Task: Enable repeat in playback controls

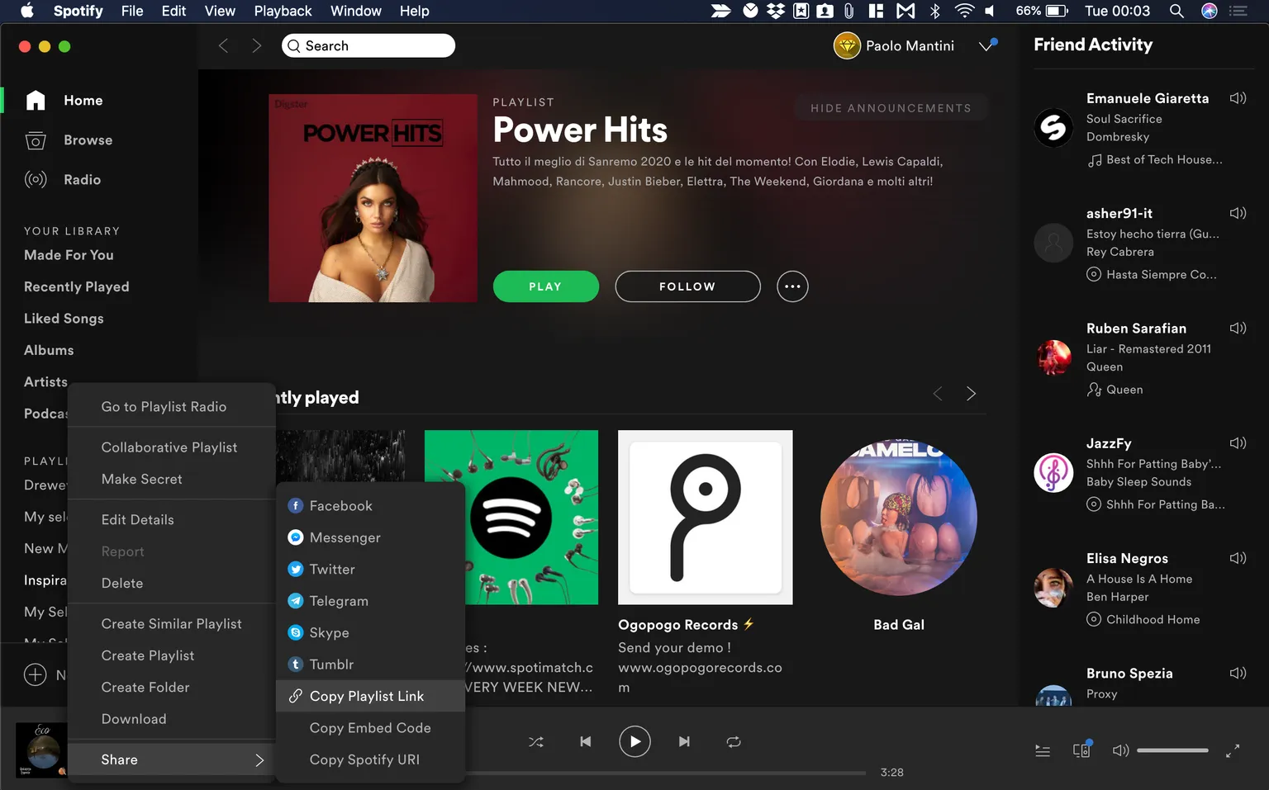Action: coord(734,741)
